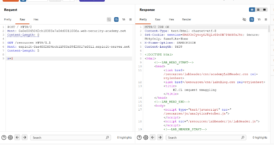Click the LAB_HEADER_START comment line
The height and width of the screenshot is (145, 274).
click(185, 129)
